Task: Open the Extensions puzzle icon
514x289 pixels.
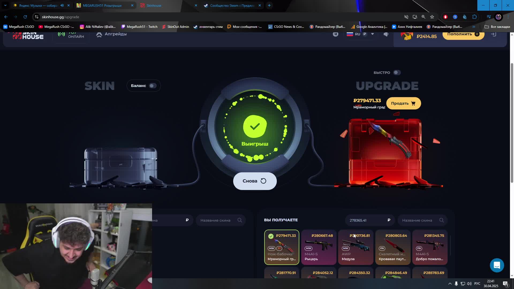Action: pos(474,17)
